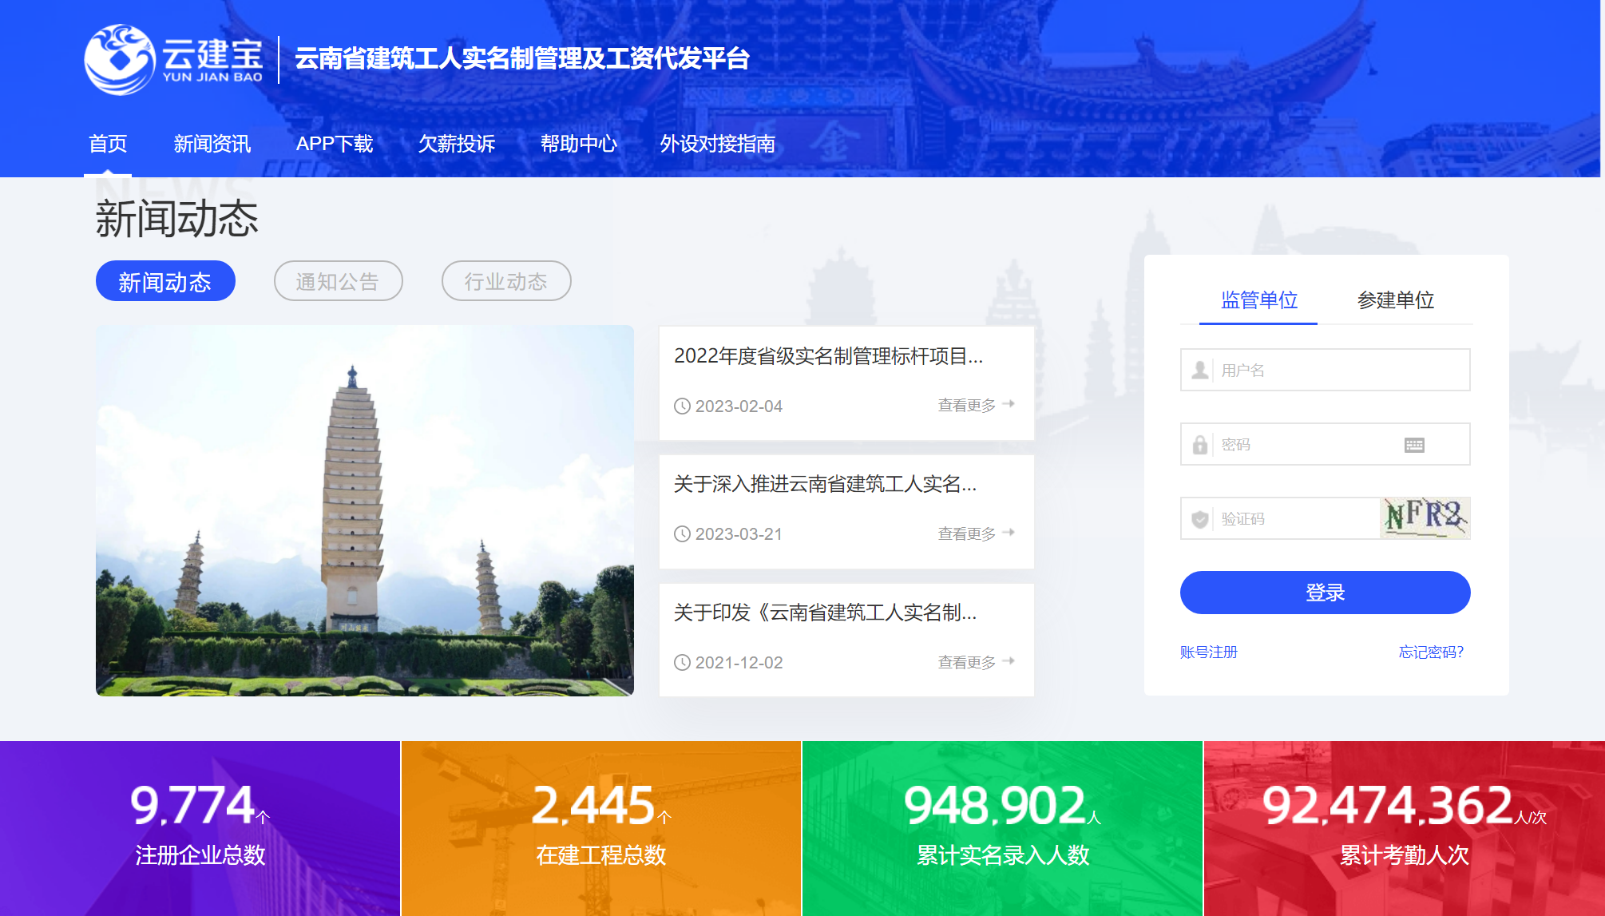Image resolution: width=1605 pixels, height=916 pixels.
Task: Click the 账号注册 link
Action: click(1208, 652)
